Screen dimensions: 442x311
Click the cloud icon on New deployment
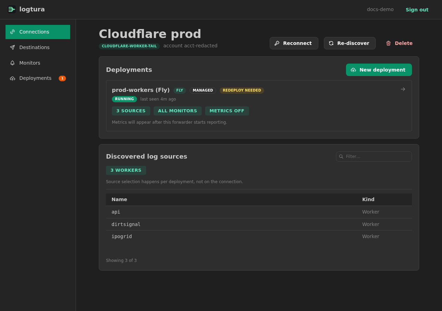click(x=353, y=70)
